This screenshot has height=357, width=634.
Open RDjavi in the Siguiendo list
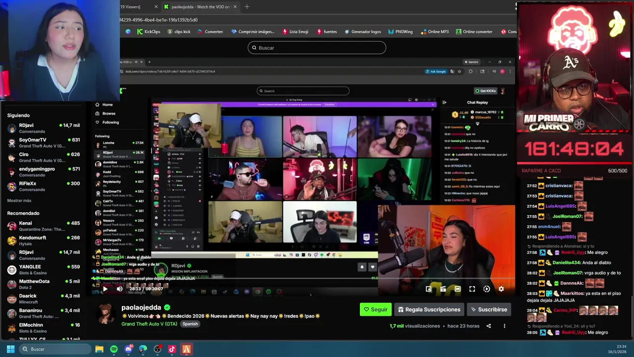click(44, 128)
